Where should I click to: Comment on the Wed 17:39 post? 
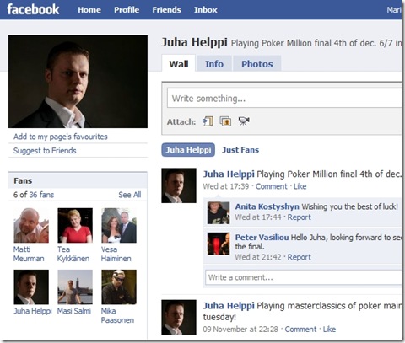click(272, 186)
